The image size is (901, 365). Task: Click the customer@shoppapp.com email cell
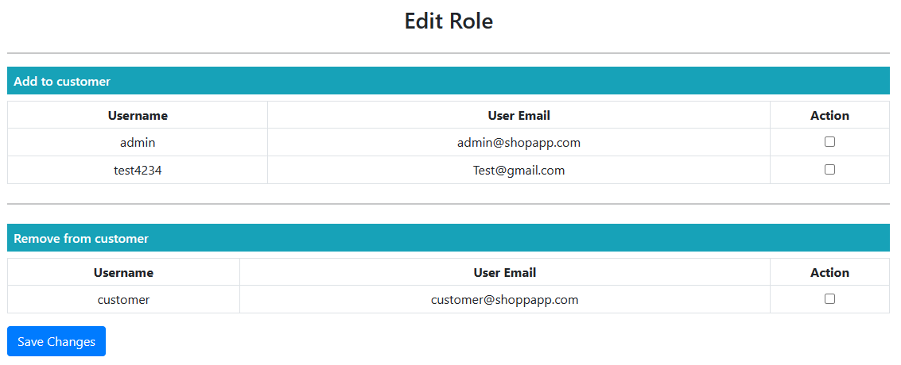click(x=504, y=300)
